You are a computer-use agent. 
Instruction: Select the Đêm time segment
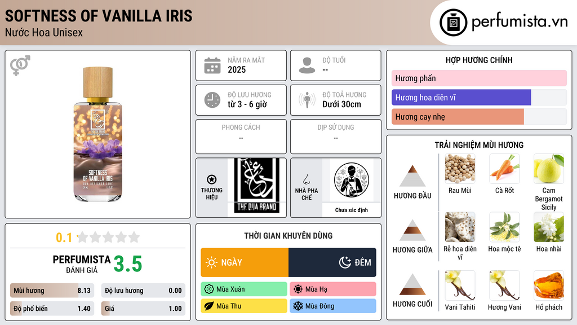(x=332, y=262)
